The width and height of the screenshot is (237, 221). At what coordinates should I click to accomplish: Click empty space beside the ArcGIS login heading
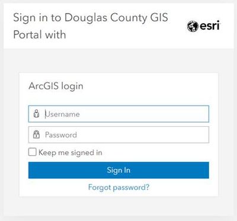tap(148, 87)
